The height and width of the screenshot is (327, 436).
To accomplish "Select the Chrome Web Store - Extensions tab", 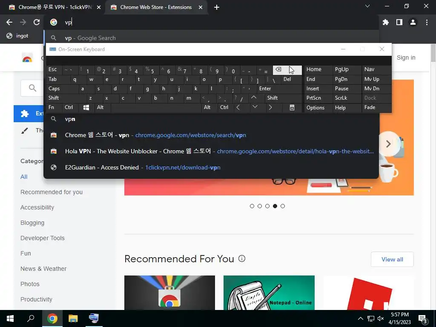I will 156,7.
